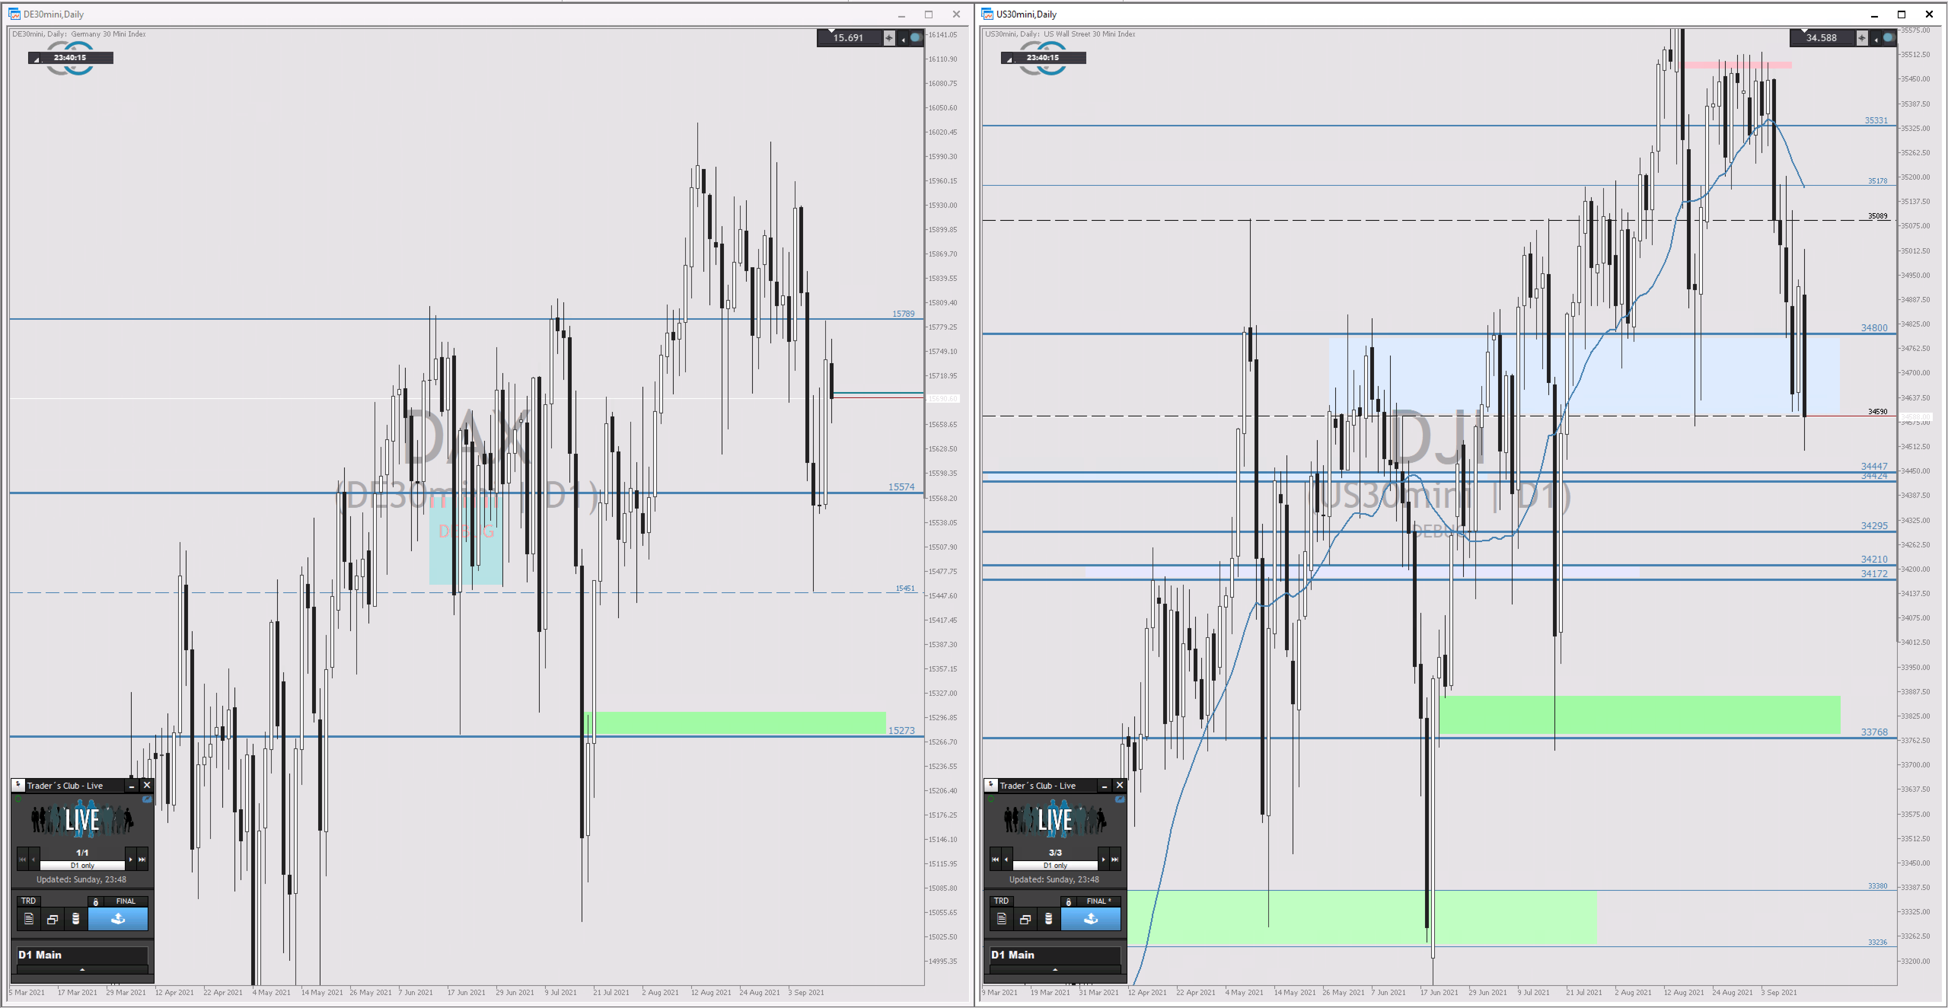Expand the D1 Main section arrow in US30mini panel

point(1055,970)
